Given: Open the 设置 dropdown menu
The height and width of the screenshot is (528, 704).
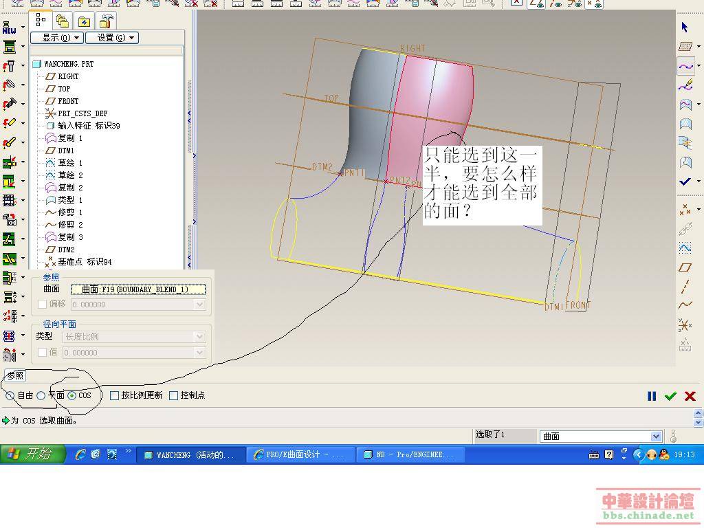Looking at the screenshot, I should [111, 38].
